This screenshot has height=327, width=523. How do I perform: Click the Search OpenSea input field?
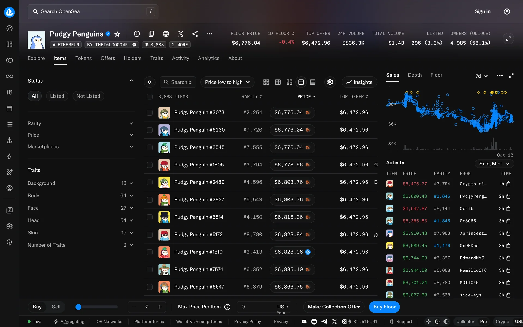(93, 11)
